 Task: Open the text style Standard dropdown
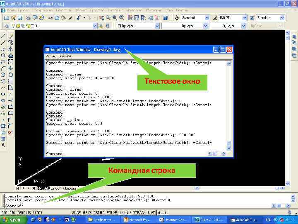tap(207, 18)
